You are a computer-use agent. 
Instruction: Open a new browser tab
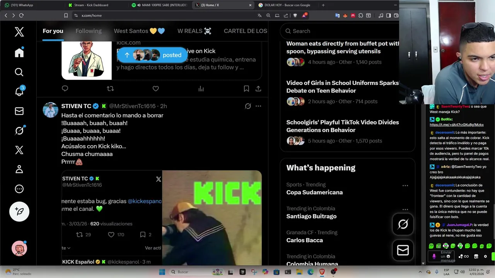pyautogui.click(x=323, y=5)
